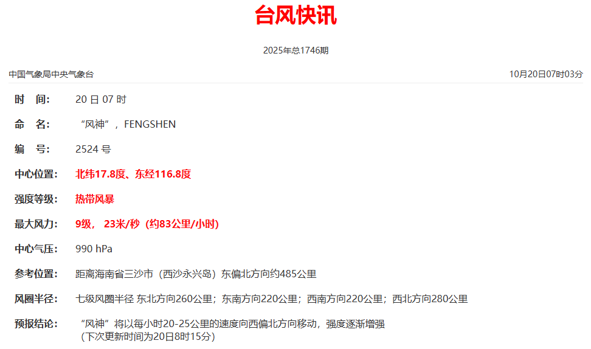
Task: Click the red center position coordinates text
Action: click(x=133, y=174)
